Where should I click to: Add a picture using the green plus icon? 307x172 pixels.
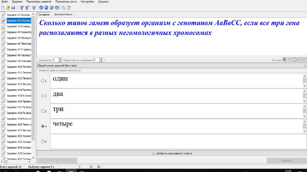pos(285,60)
